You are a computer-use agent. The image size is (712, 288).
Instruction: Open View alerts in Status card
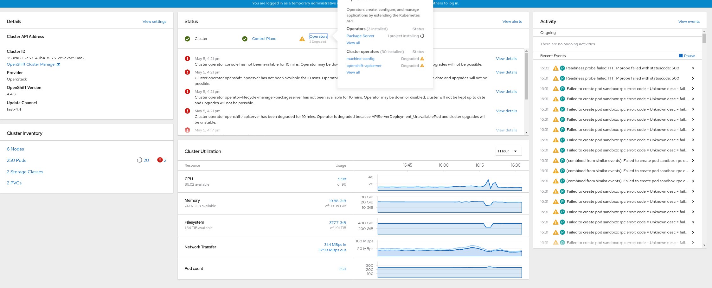coord(512,22)
